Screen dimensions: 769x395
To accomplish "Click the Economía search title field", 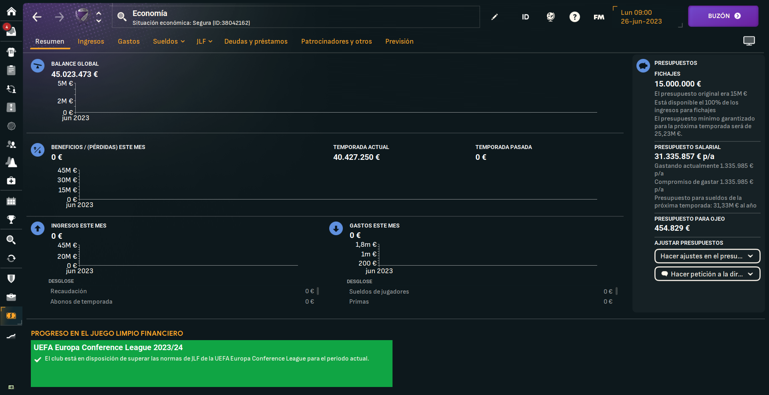I will 296,17.
